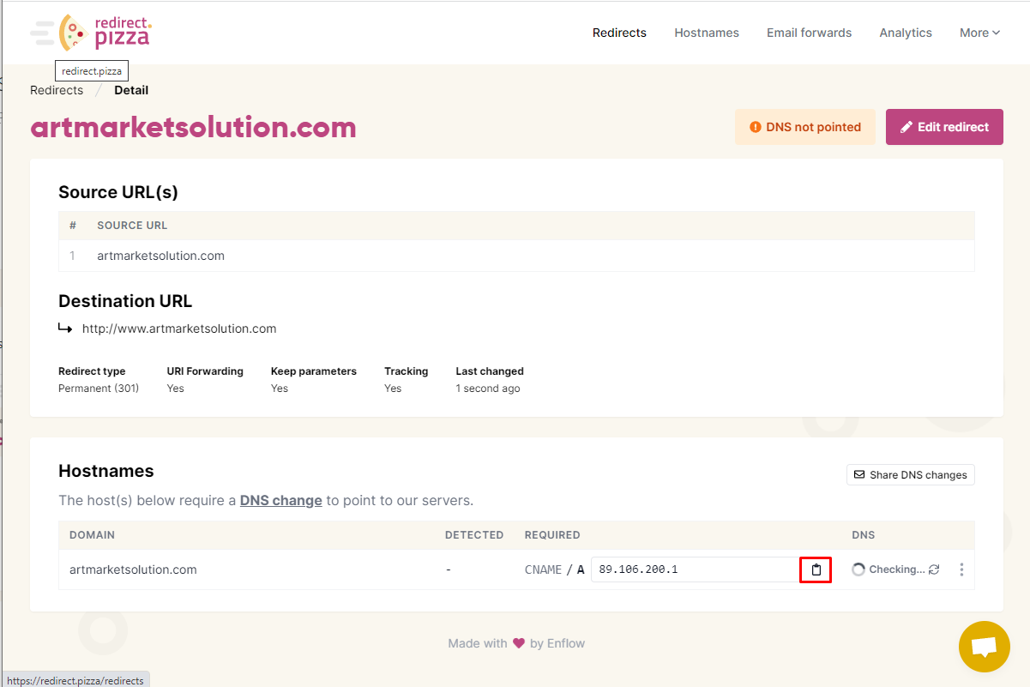This screenshot has height=687, width=1030.
Task: Click the warning icon in DNS not pointed
Action: click(x=756, y=127)
